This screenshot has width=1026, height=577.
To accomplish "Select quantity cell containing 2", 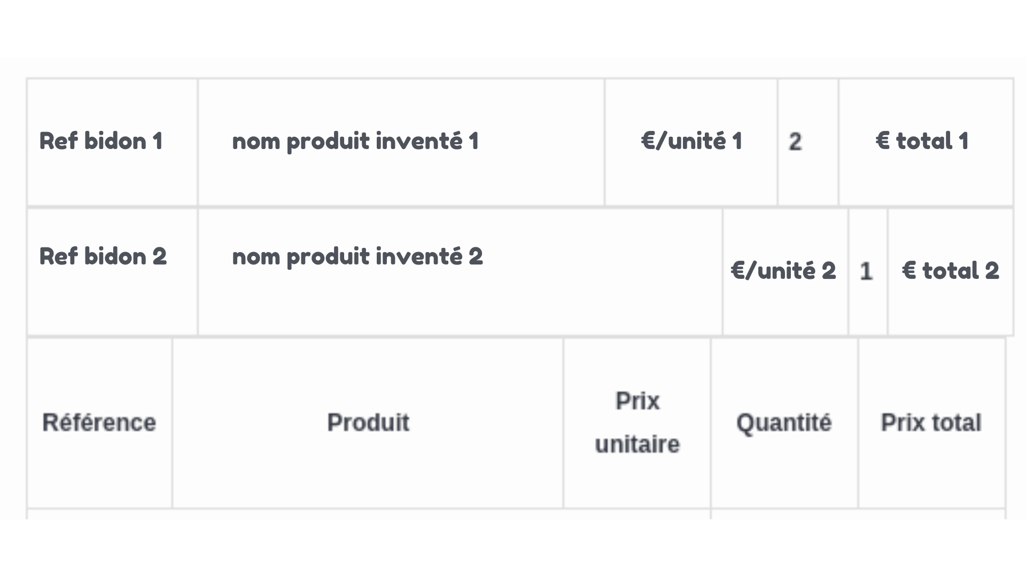I will pos(796,142).
